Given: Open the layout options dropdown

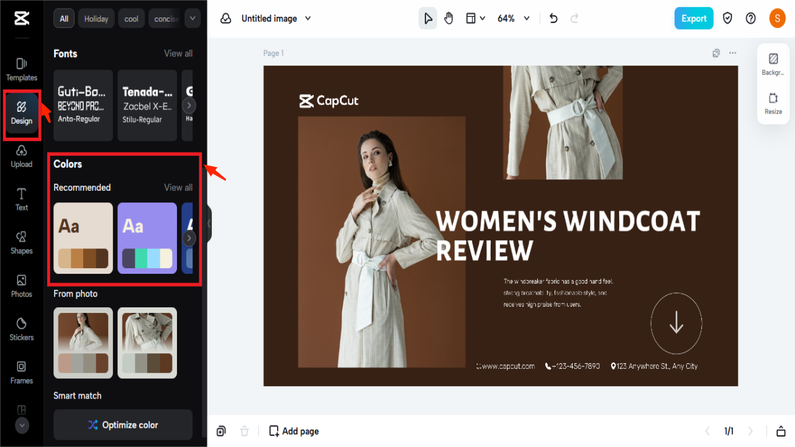Looking at the screenshot, I should (476, 19).
